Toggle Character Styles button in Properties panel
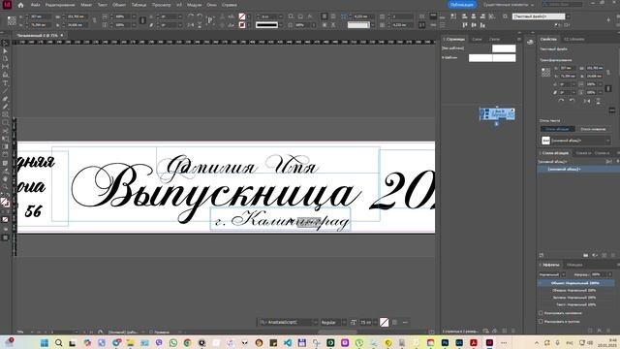Screen dimensions: 620x349 coord(593,129)
